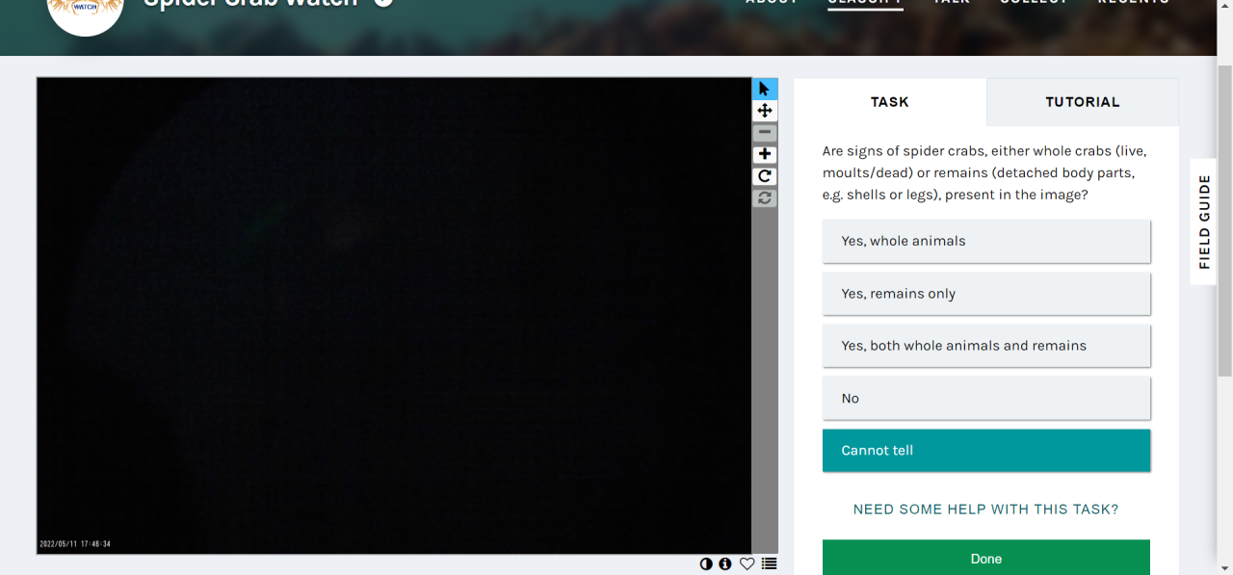
Task: Select the pan move tool
Action: [765, 111]
